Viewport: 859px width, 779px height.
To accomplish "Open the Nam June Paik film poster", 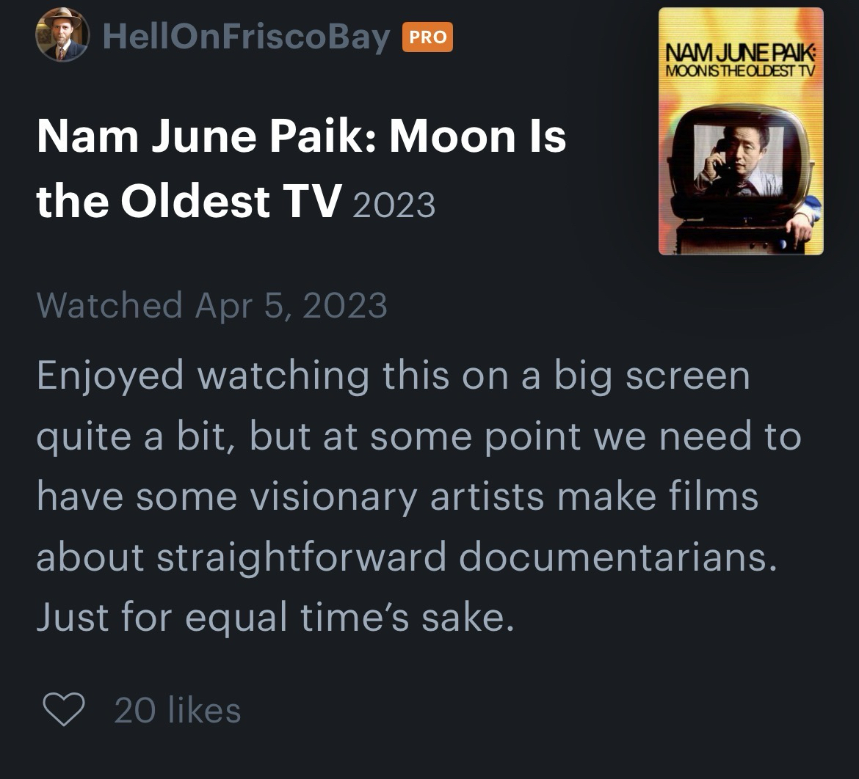I will 740,131.
